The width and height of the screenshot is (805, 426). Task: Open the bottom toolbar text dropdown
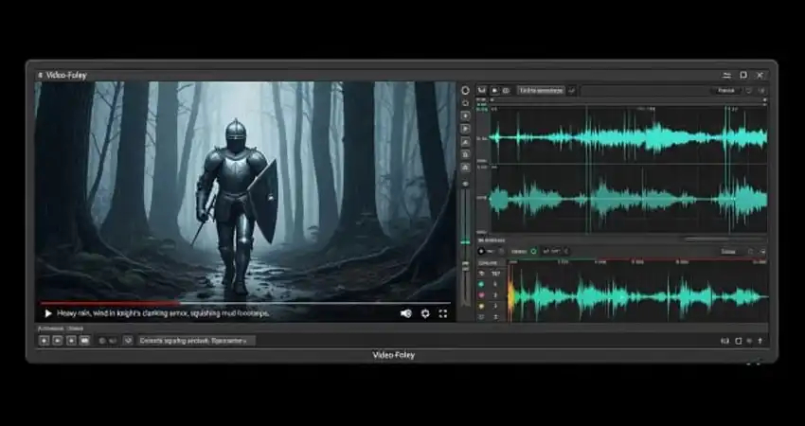click(196, 340)
